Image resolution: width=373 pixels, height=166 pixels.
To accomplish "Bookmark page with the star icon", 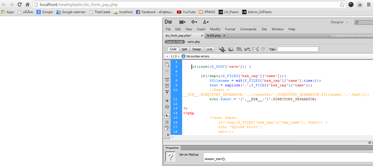I will [342, 4].
